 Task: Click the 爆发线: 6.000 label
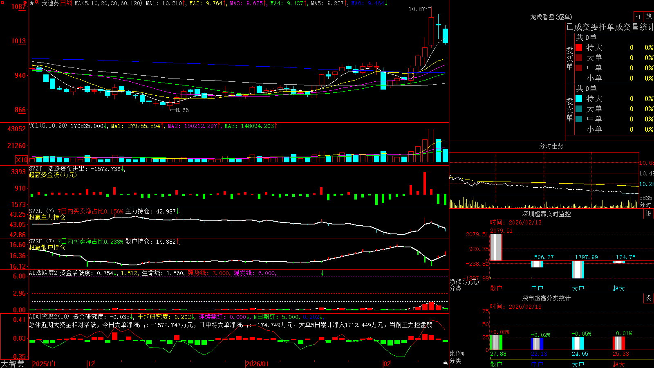click(254, 273)
